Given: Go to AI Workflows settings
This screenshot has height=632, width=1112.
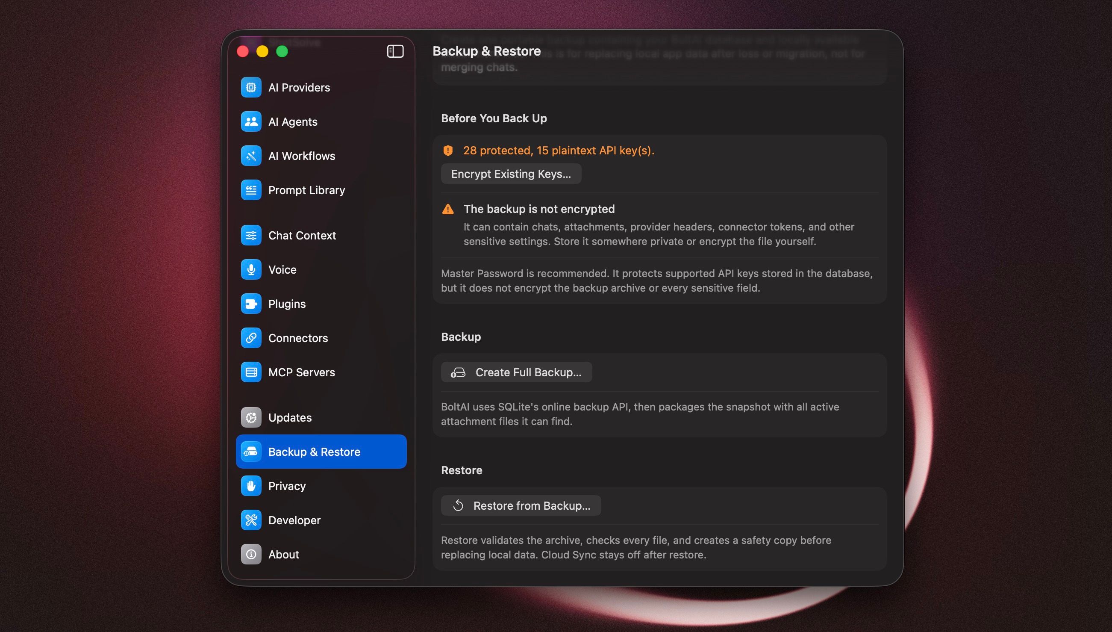Looking at the screenshot, I should point(321,156).
